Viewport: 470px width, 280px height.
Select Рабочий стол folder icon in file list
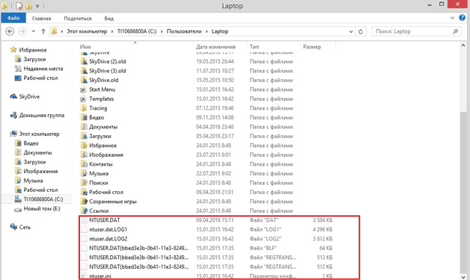coord(84,192)
